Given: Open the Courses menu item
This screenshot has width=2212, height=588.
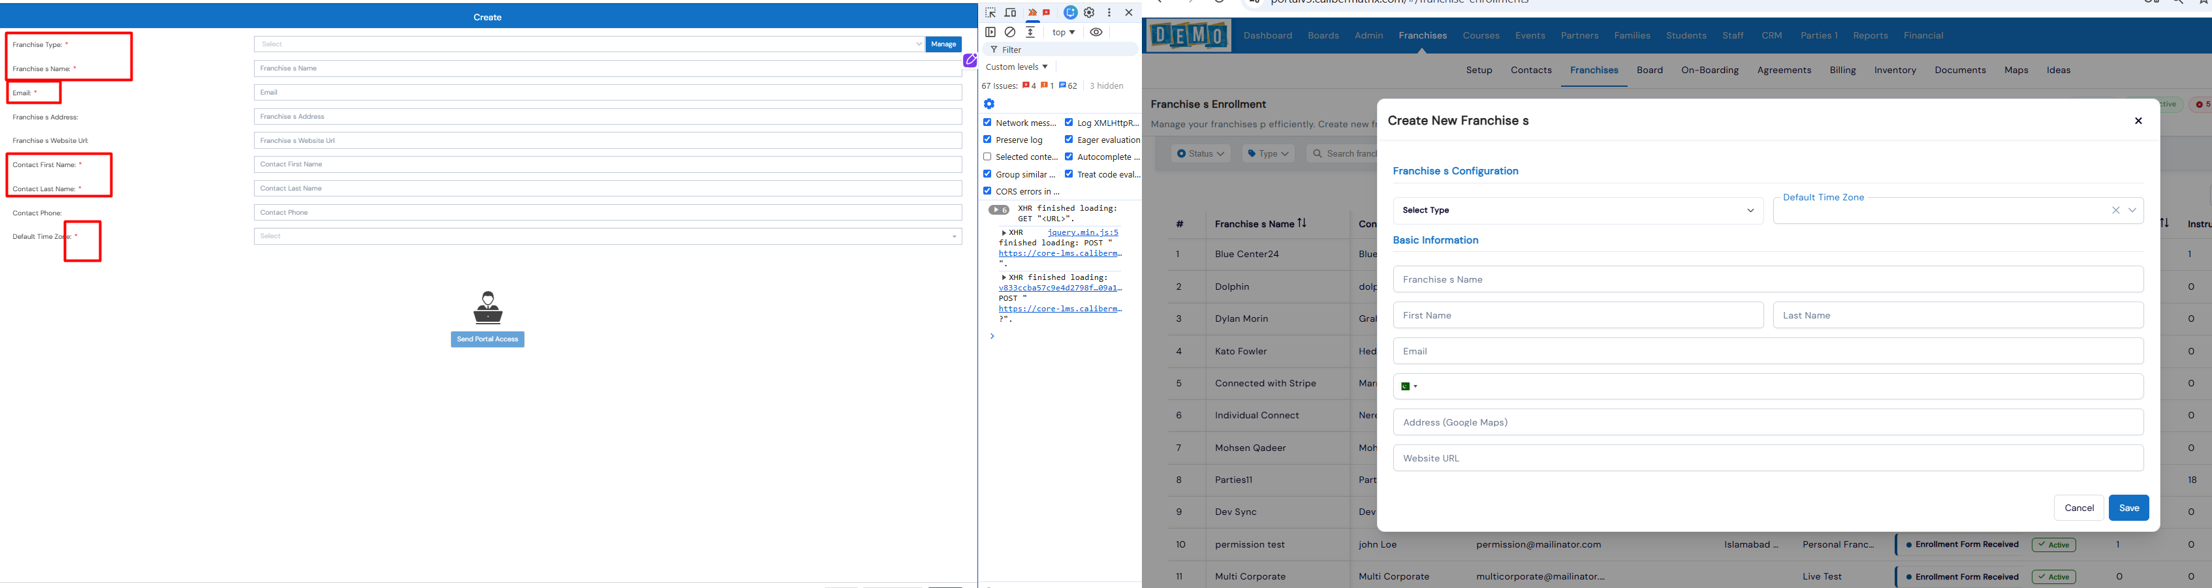Looking at the screenshot, I should pyautogui.click(x=1481, y=36).
